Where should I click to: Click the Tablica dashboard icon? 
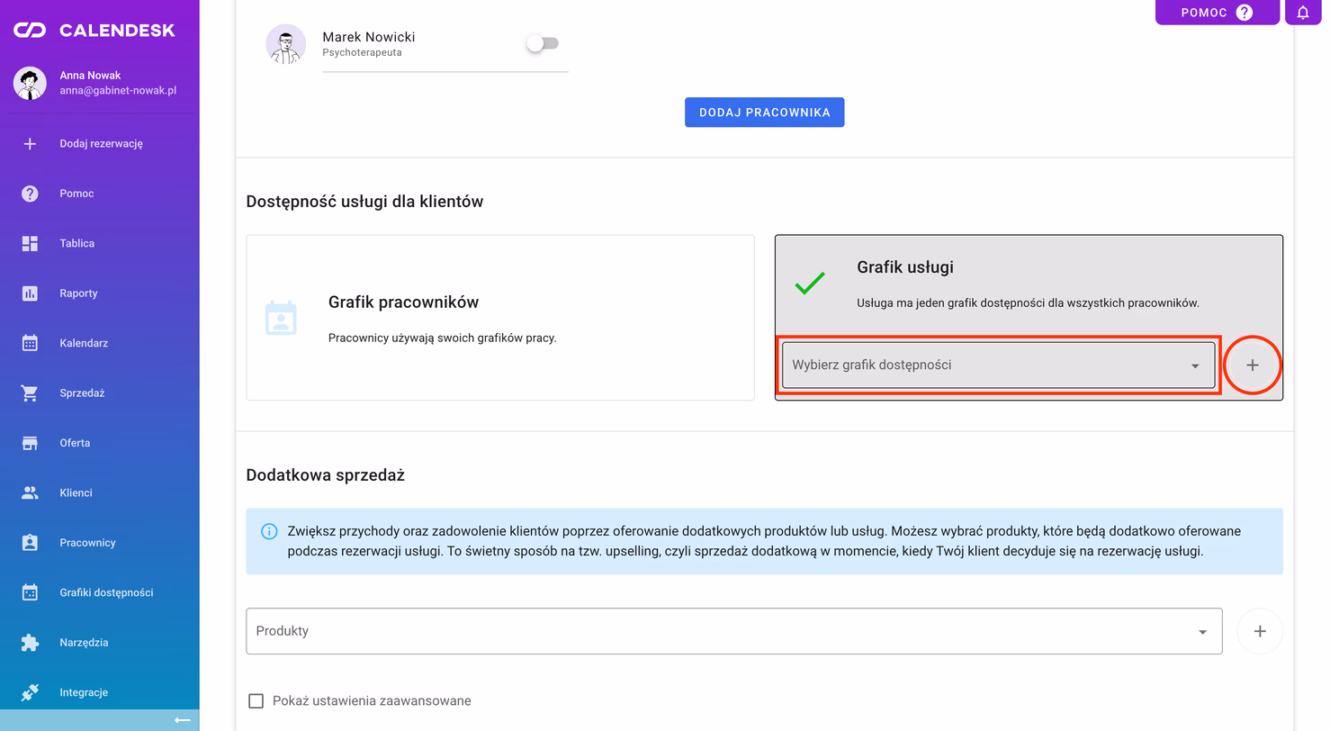[x=30, y=243]
